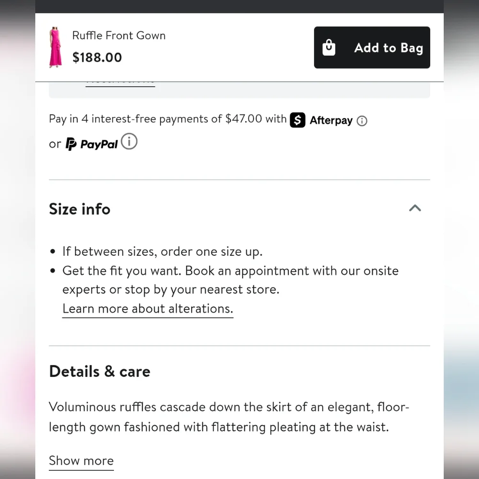
Task: Open the PayPal info circle icon
Action: point(129,142)
